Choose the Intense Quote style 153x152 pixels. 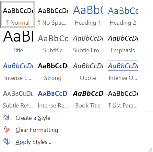(x=123, y=70)
